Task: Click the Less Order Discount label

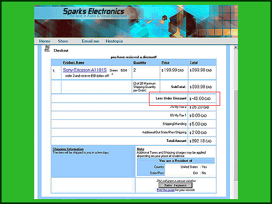Action: 171,98
